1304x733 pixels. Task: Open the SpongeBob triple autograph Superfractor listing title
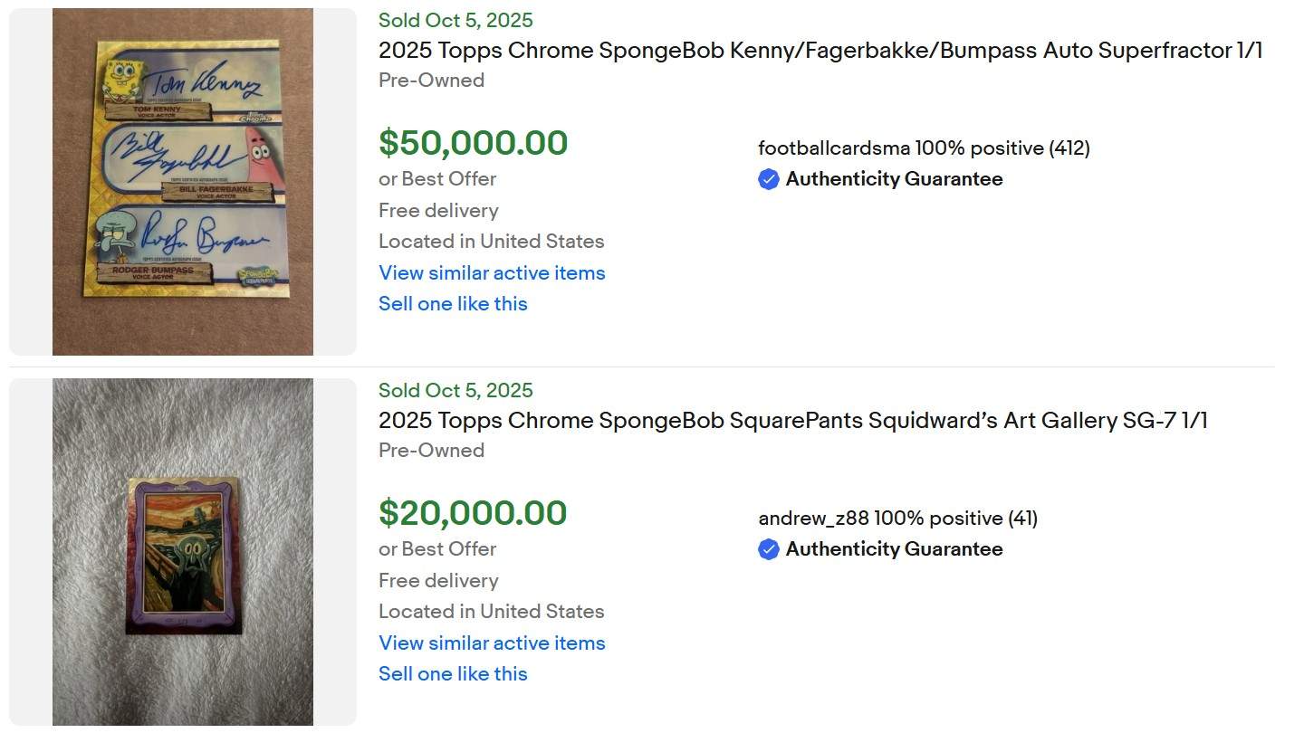click(x=820, y=51)
